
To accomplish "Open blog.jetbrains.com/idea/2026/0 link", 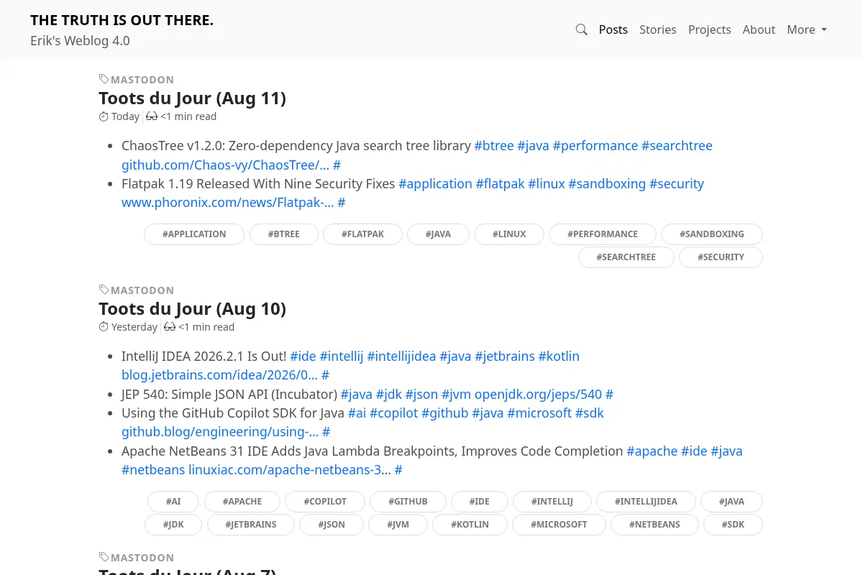I will (219, 375).
